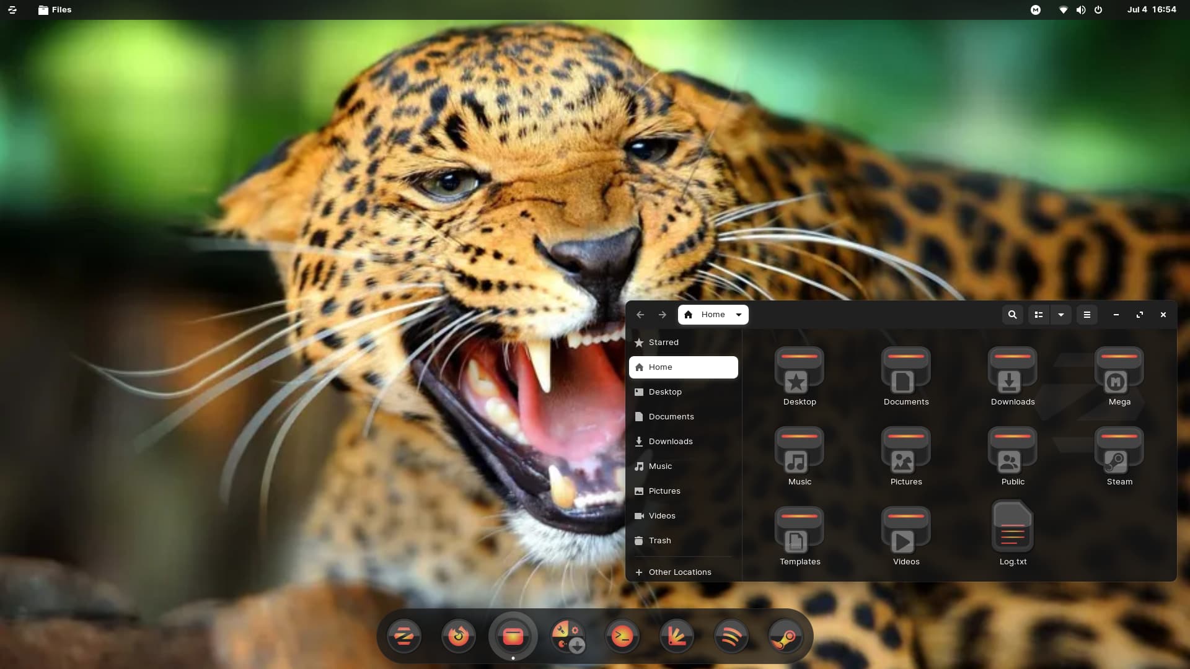
Task: Select Pictures in the sidebar
Action: (x=683, y=491)
